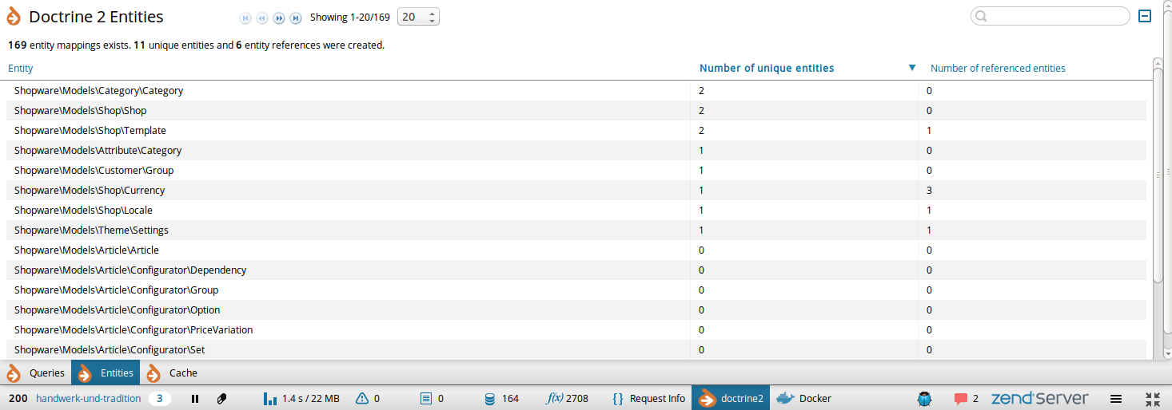Select row Shopware\Models\Article\Configurator\Group
This screenshot has width=1172, height=410.
(x=576, y=290)
